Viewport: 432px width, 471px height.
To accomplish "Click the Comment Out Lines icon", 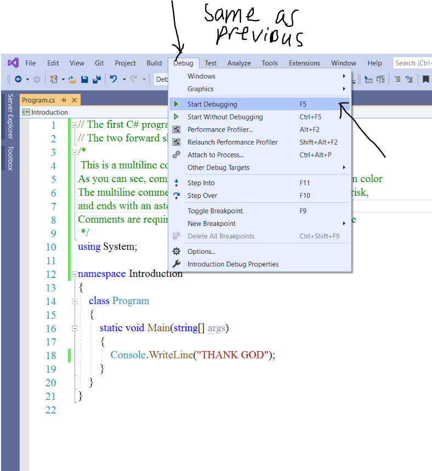I will (x=397, y=80).
